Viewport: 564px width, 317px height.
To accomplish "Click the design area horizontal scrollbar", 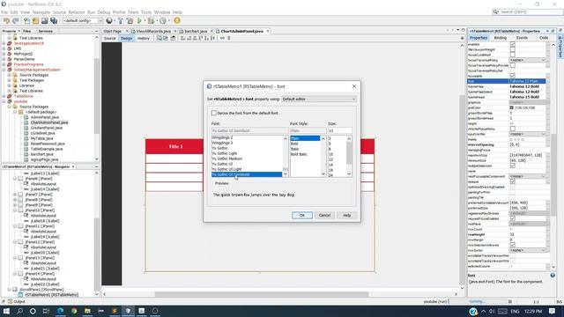I will point(262,294).
